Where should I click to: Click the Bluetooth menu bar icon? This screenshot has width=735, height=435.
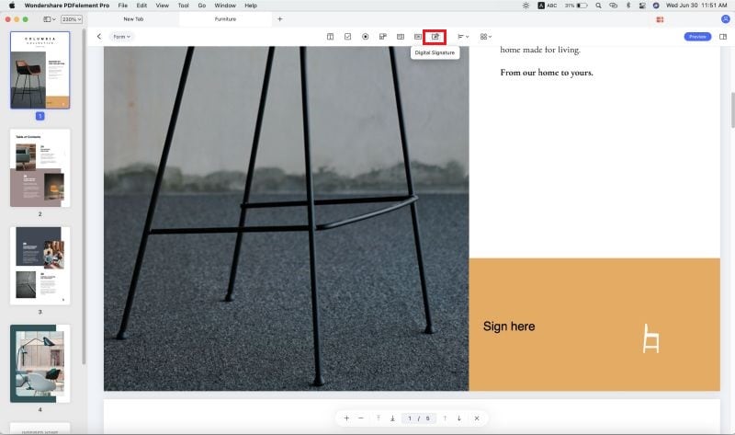(628, 6)
